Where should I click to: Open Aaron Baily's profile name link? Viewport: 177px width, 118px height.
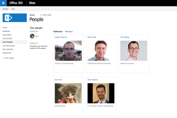point(92,37)
